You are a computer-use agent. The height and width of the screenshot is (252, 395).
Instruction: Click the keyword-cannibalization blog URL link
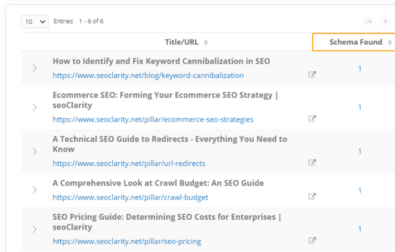pos(148,76)
